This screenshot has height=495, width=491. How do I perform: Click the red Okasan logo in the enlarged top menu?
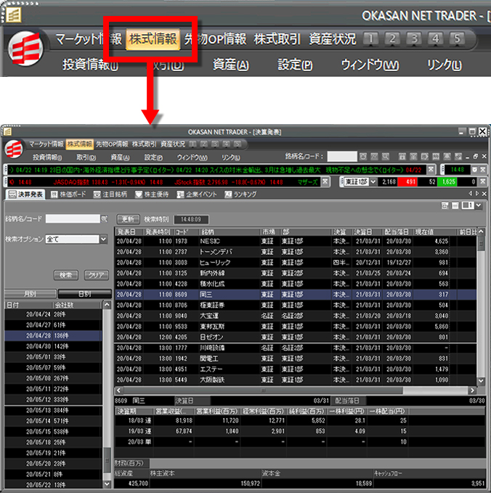(26, 49)
